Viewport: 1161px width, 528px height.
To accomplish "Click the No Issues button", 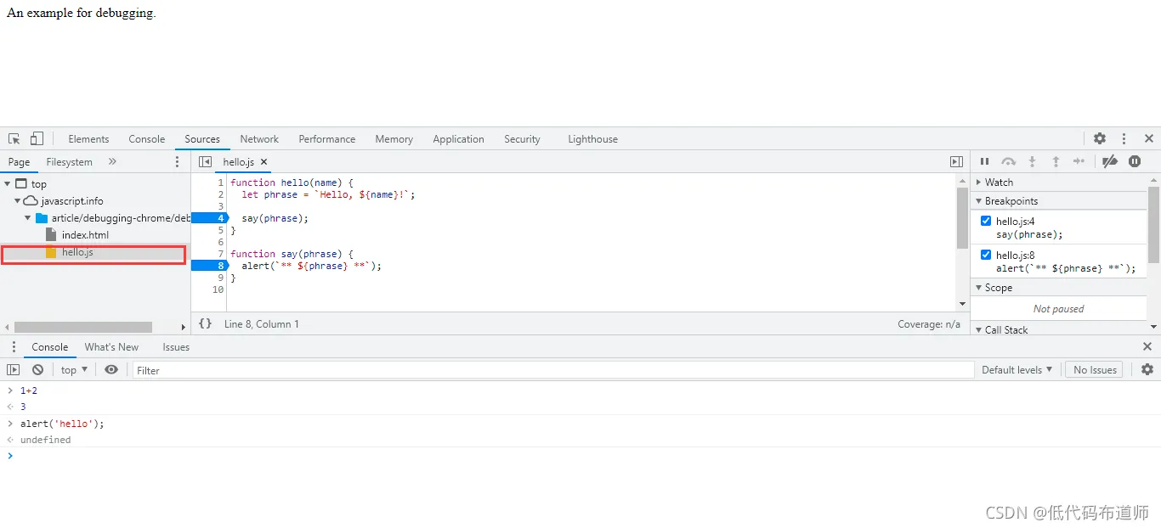I will click(1094, 370).
